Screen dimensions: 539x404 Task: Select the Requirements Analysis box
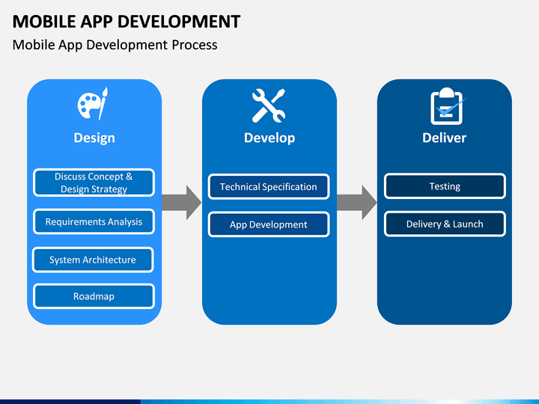94,221
